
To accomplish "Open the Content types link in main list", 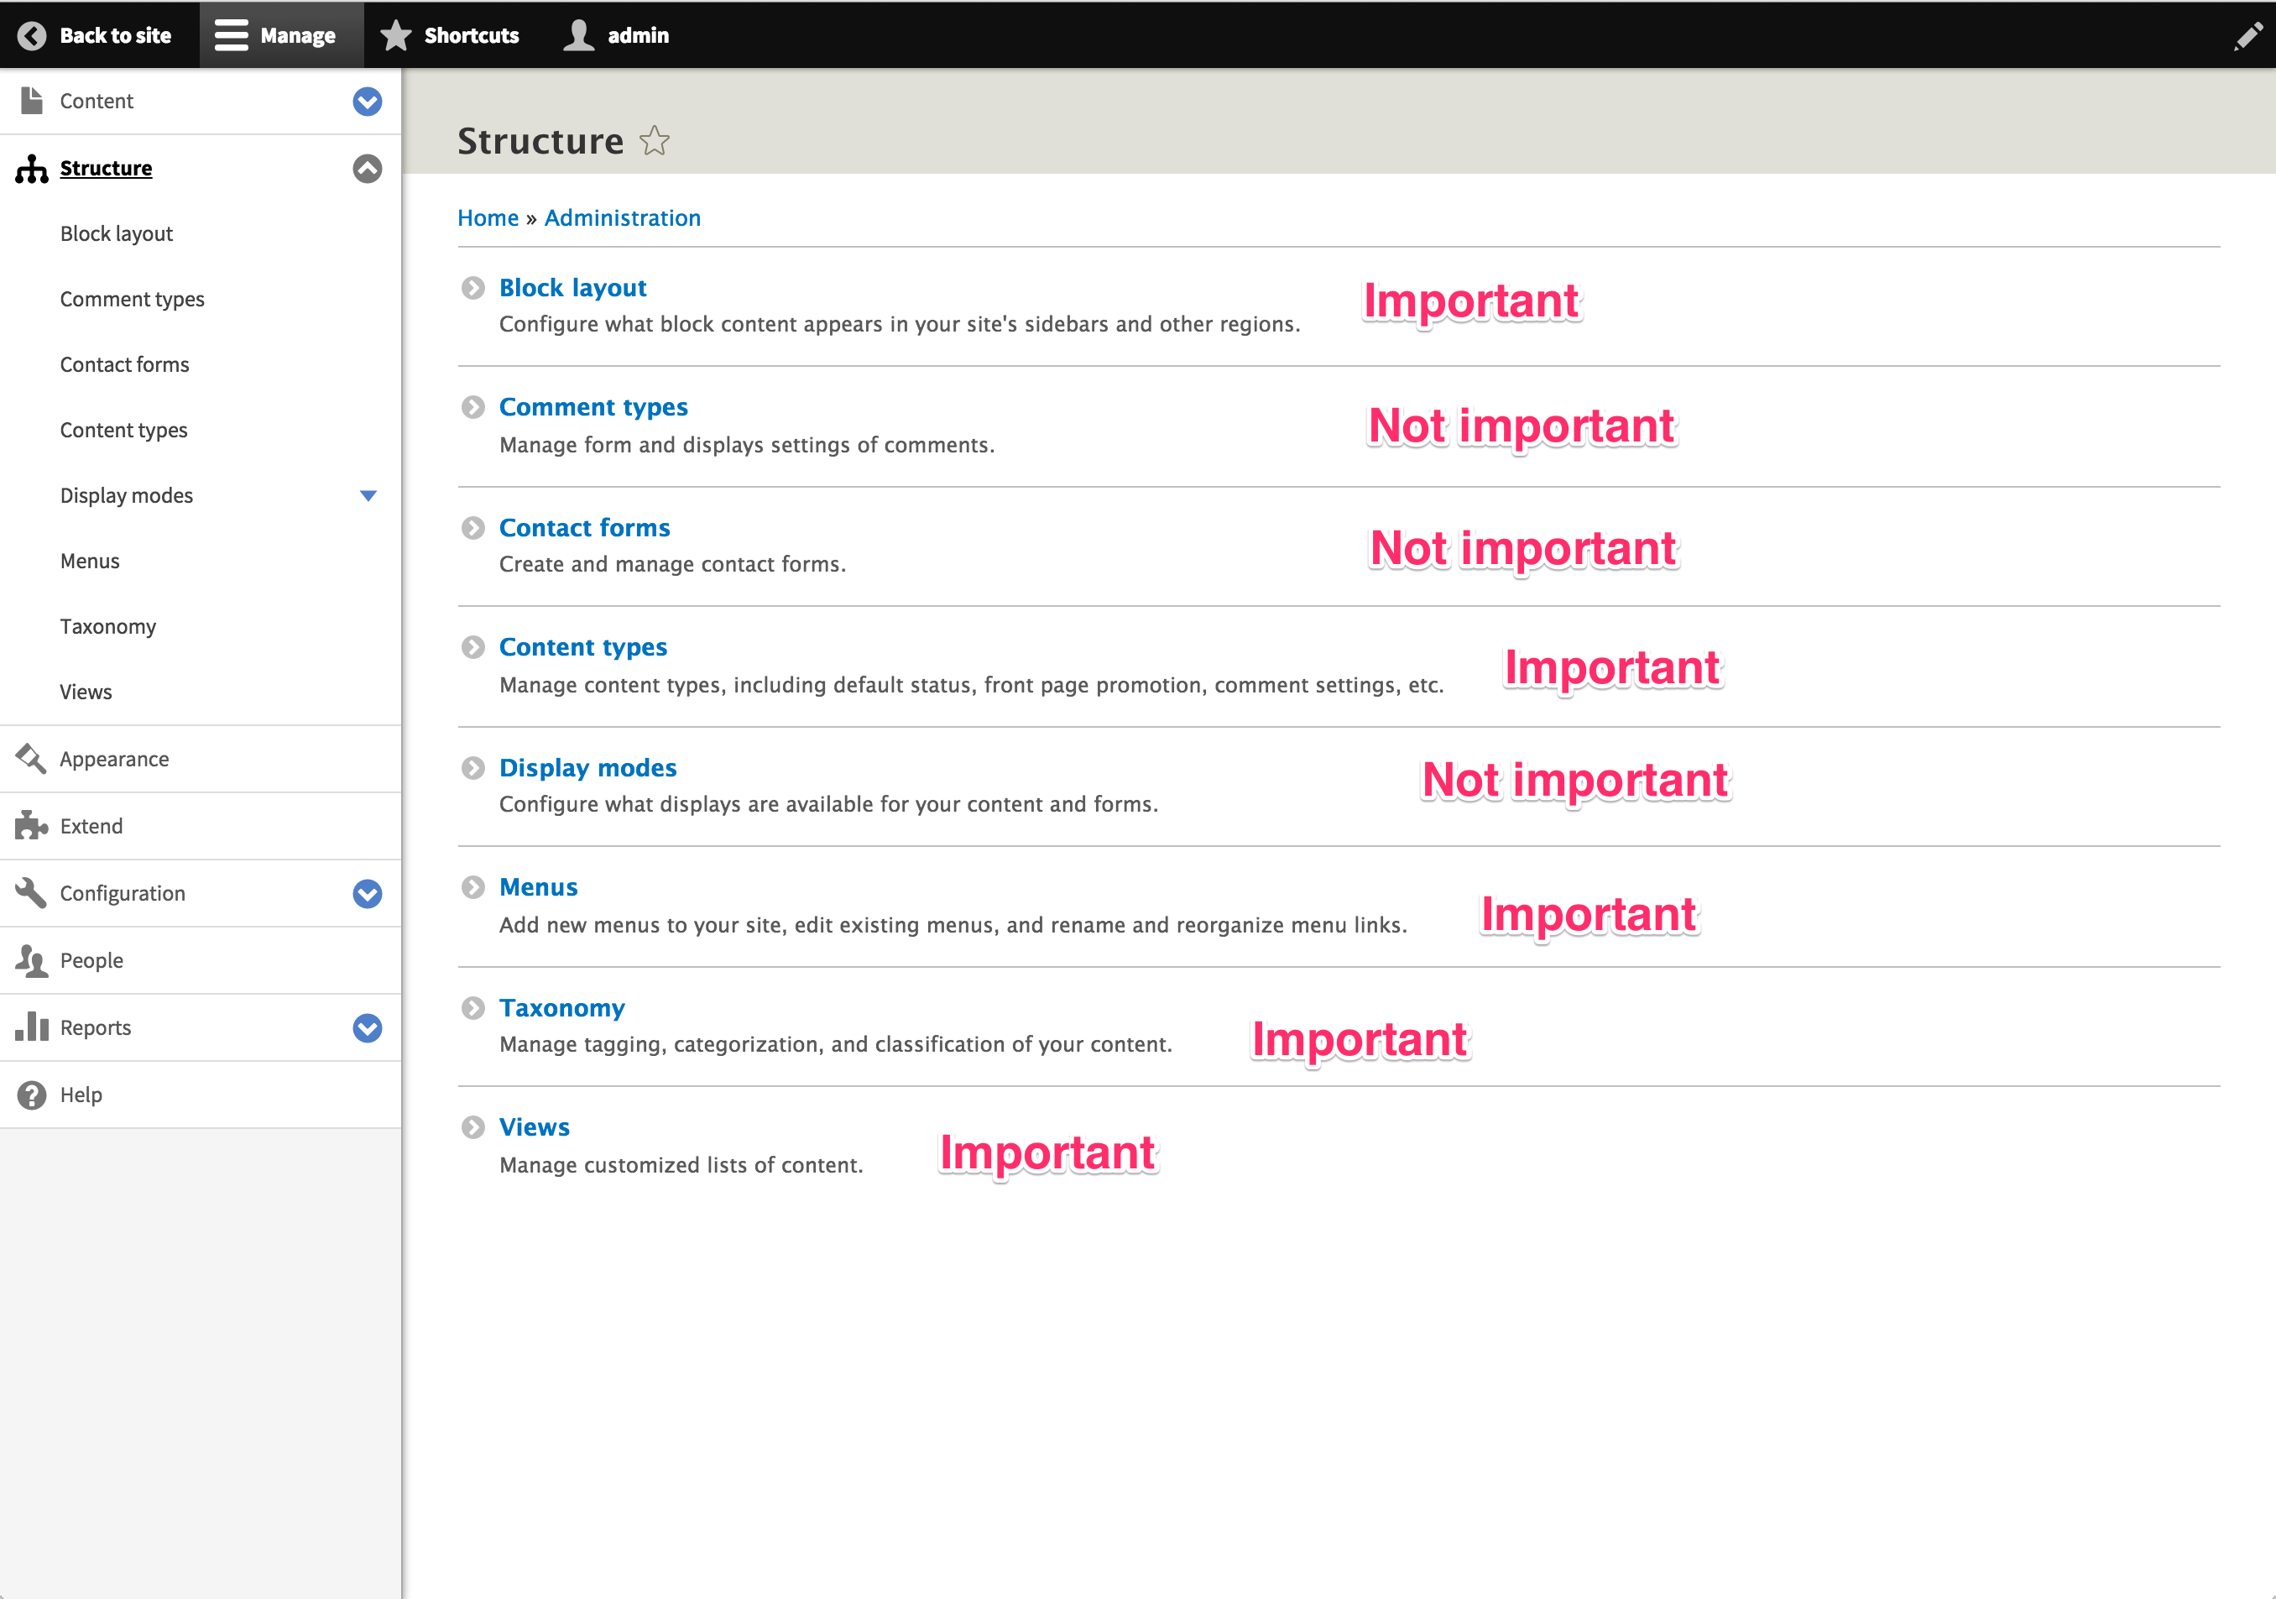I will (584, 647).
